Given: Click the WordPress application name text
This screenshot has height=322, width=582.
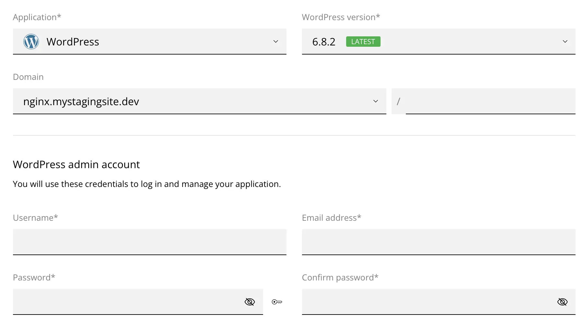Looking at the screenshot, I should click(x=73, y=42).
